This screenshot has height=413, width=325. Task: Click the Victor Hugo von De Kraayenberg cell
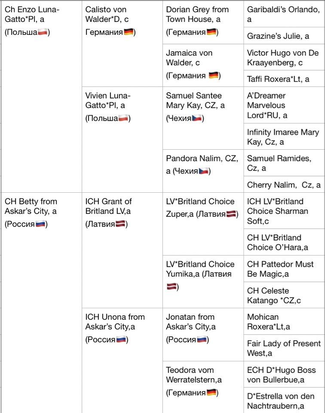283,58
